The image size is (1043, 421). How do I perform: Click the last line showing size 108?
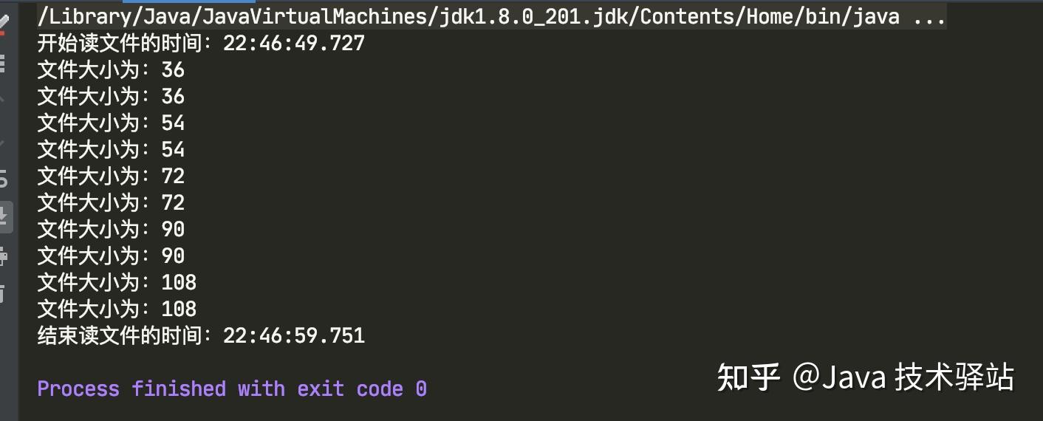pyautogui.click(x=117, y=309)
